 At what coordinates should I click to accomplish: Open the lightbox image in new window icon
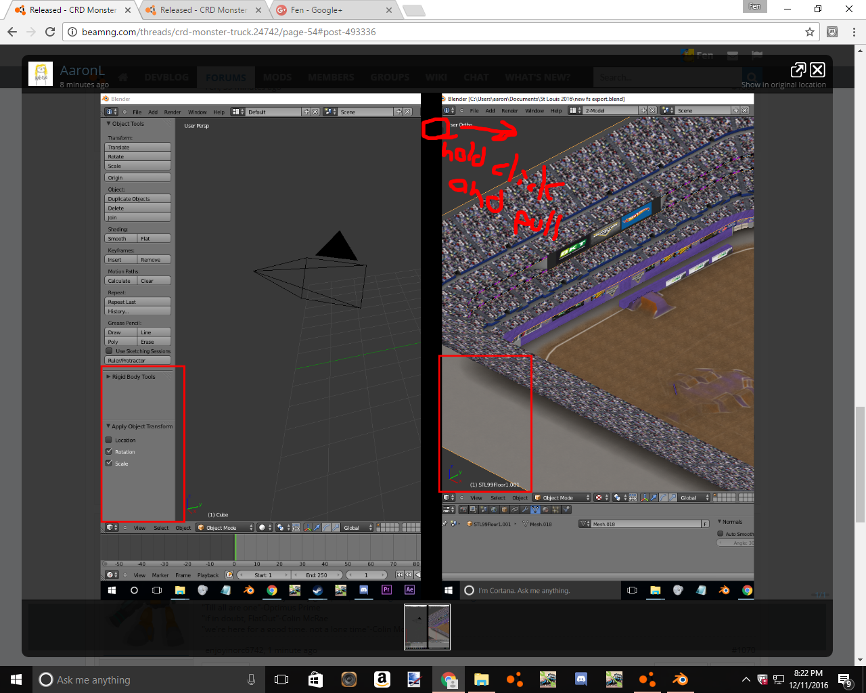pyautogui.click(x=798, y=70)
